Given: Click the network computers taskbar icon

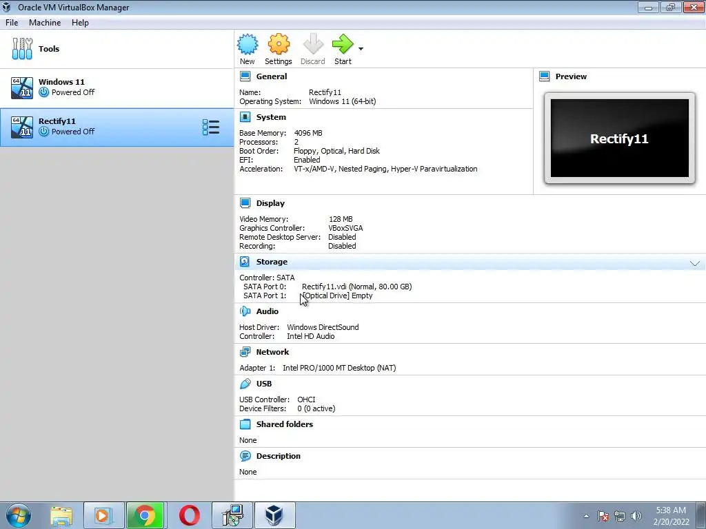Looking at the screenshot, I should (x=232, y=515).
